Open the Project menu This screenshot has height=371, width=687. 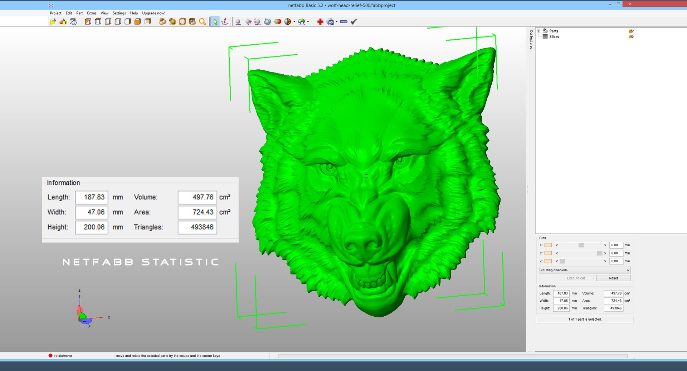click(x=55, y=13)
